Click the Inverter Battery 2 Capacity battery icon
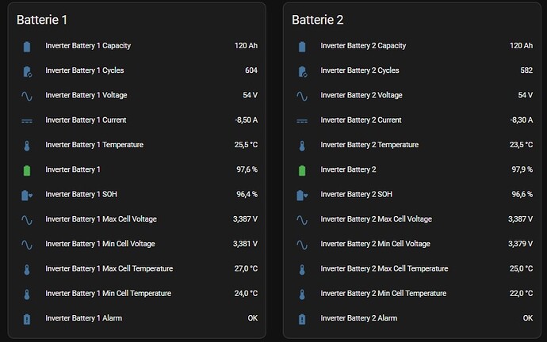547x342 pixels. [302, 47]
